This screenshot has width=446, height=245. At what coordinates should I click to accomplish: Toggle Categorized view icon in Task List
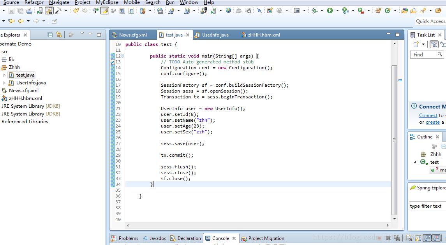[x=434, y=44]
